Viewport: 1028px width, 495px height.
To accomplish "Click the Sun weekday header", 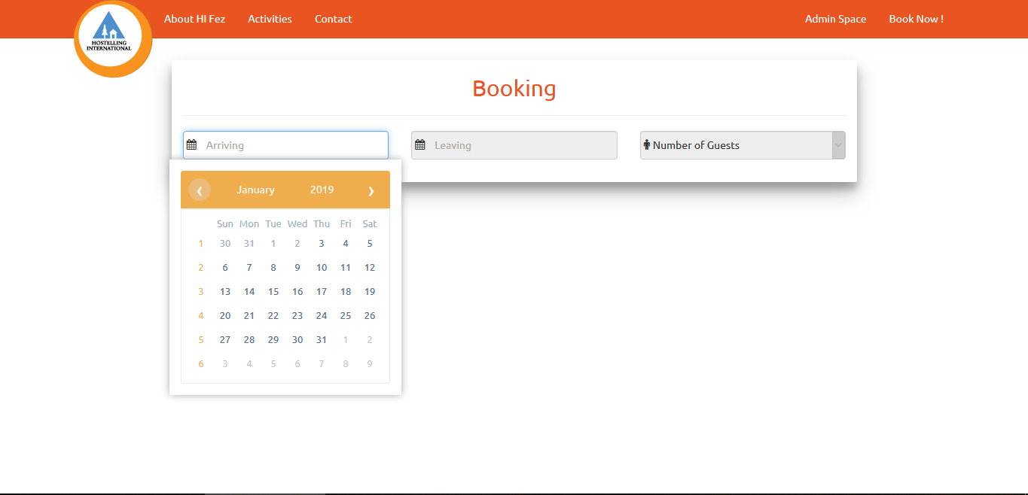I will 224,223.
